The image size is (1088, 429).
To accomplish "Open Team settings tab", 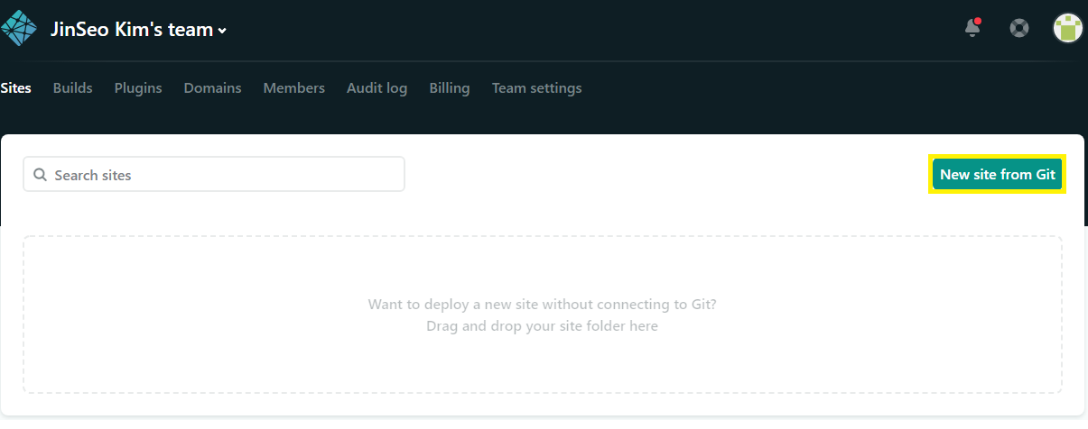I will [x=537, y=88].
